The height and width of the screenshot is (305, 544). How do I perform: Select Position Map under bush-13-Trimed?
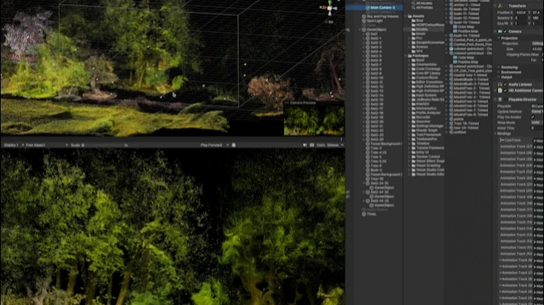click(x=466, y=31)
